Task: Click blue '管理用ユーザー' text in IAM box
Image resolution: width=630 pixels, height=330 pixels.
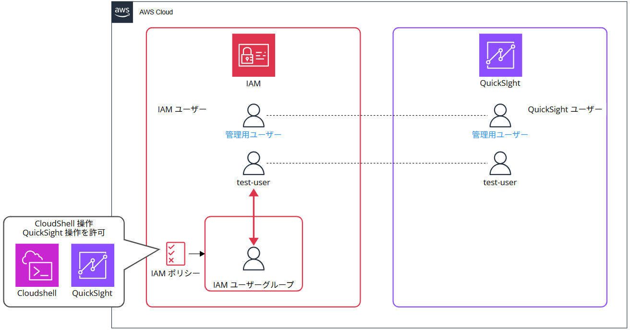Action: click(x=254, y=135)
